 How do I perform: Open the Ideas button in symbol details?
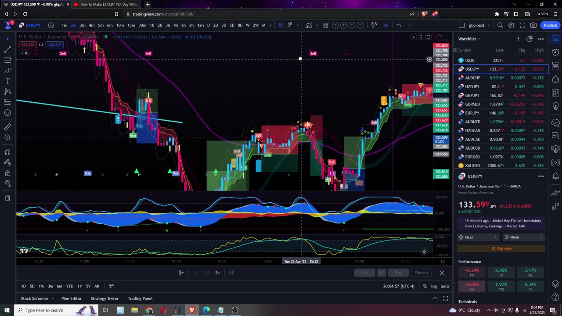478,237
